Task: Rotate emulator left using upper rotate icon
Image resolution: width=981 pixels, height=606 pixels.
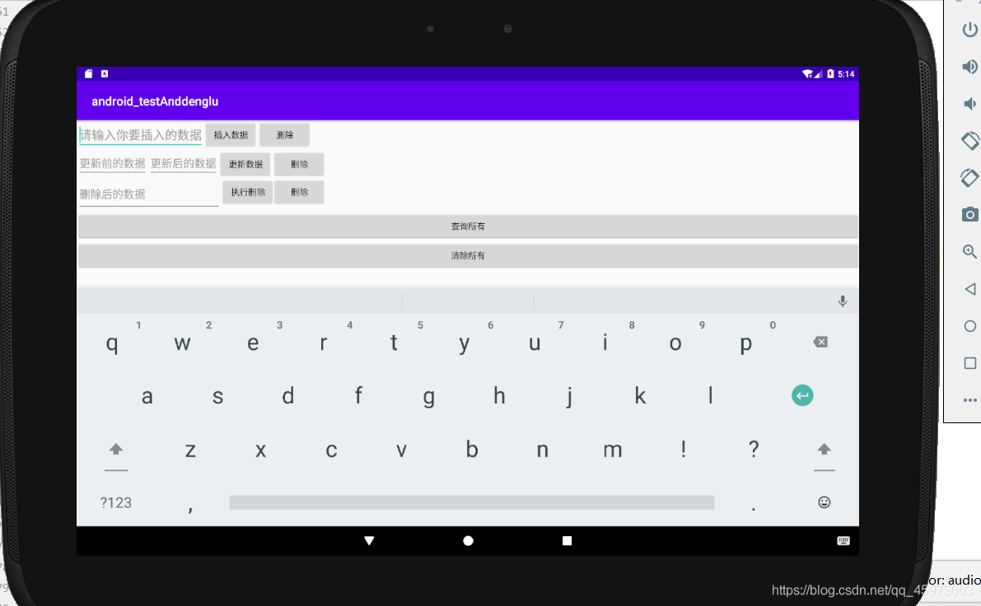Action: click(969, 141)
